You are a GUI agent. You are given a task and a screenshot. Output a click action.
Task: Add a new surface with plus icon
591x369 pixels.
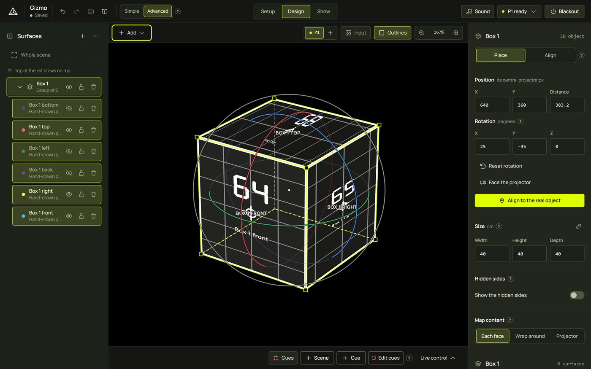82,36
